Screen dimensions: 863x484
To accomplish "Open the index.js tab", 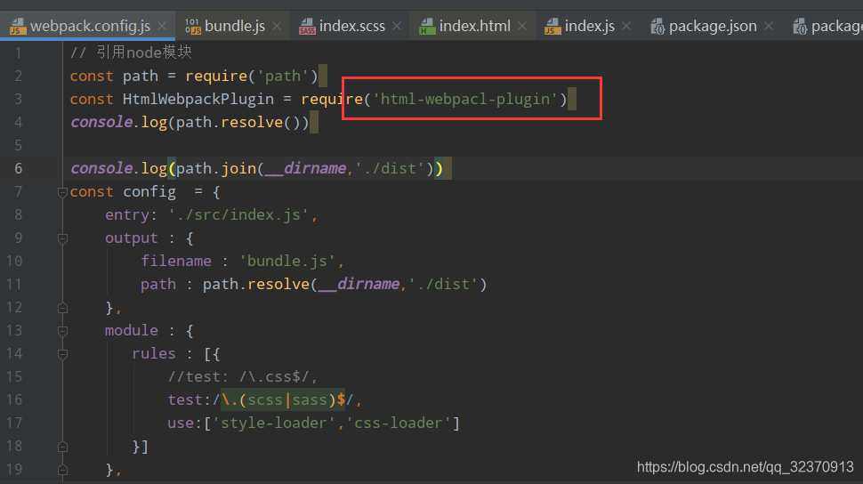I will click(x=590, y=26).
